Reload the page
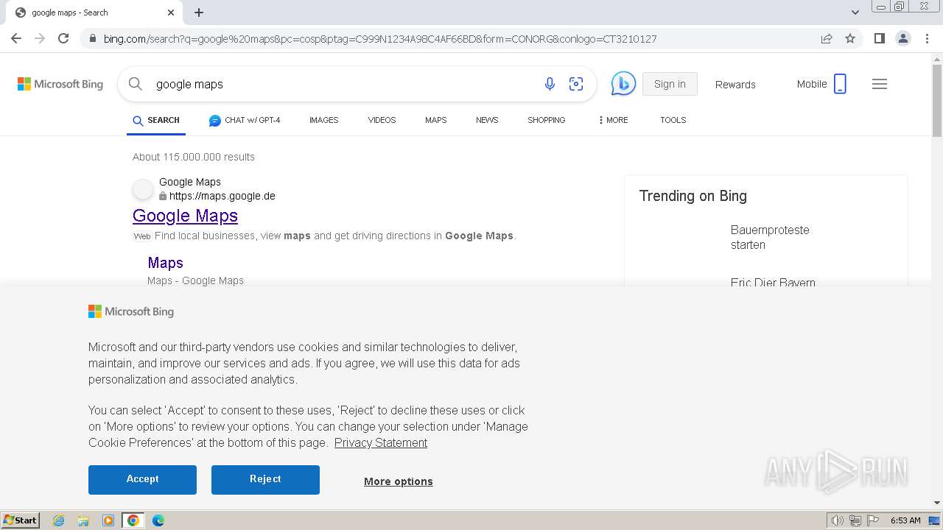 (x=63, y=38)
